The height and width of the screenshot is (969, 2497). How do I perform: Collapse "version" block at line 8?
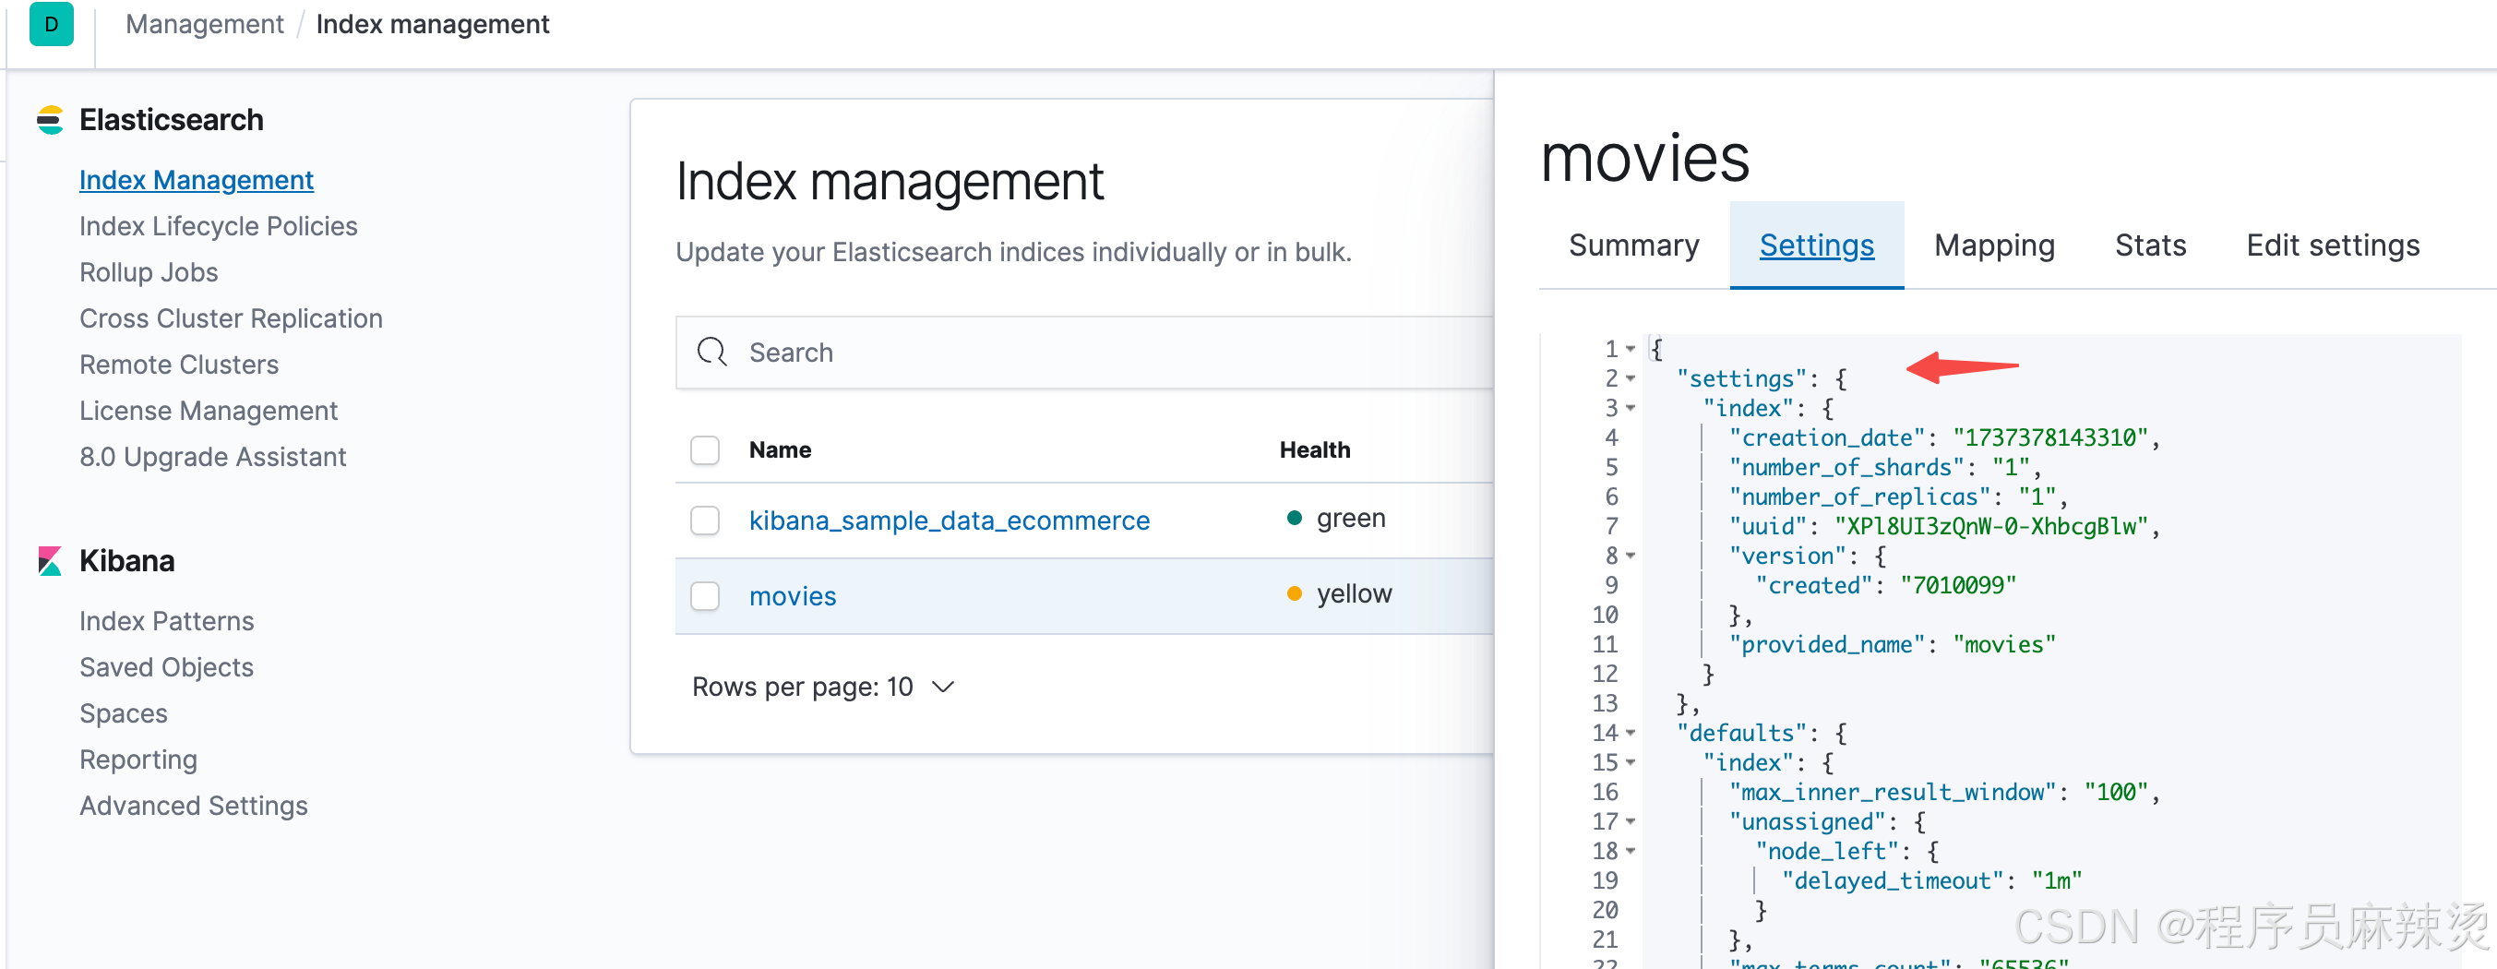coord(1631,556)
